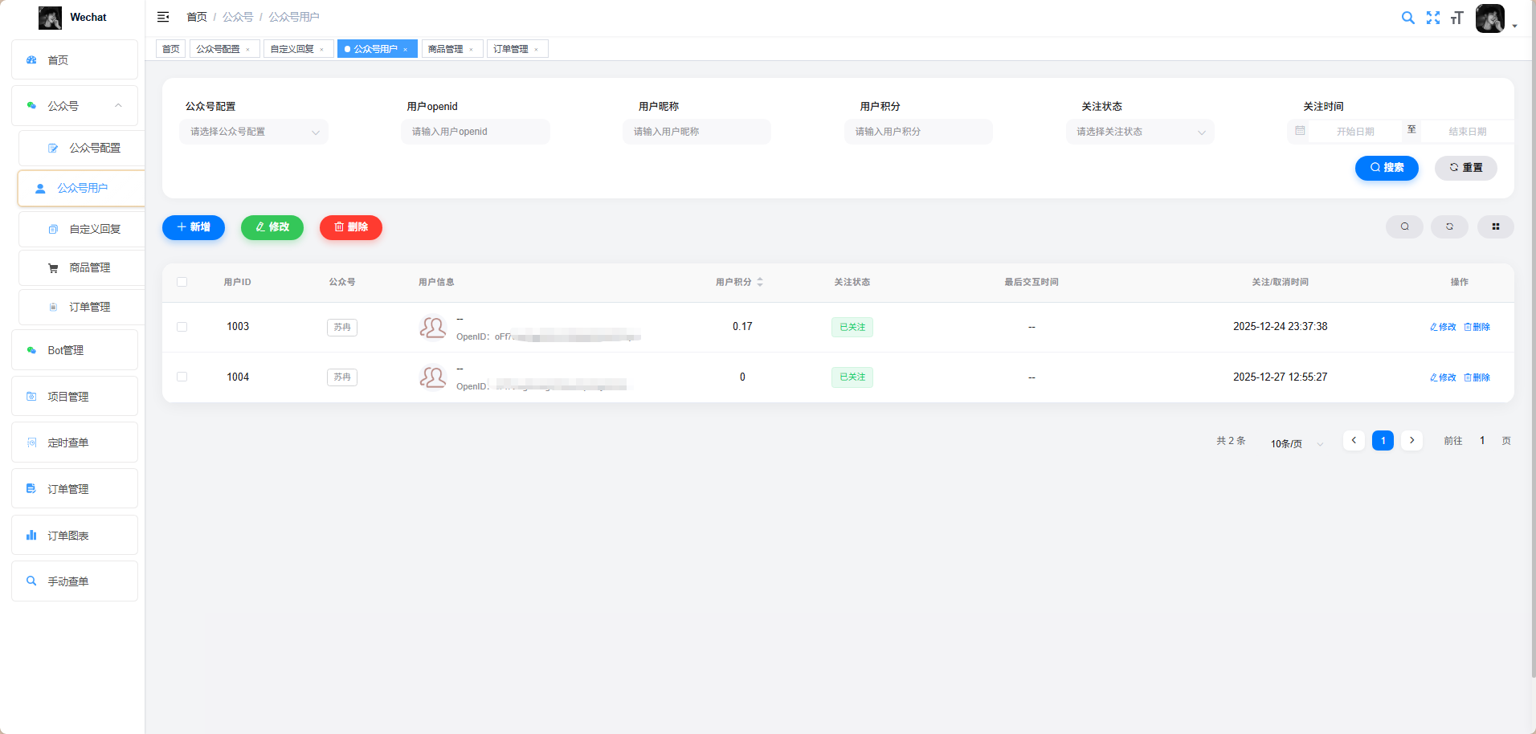The image size is (1536, 734).
Task: Open the 关注状态 filter dropdown
Action: pyautogui.click(x=1139, y=132)
